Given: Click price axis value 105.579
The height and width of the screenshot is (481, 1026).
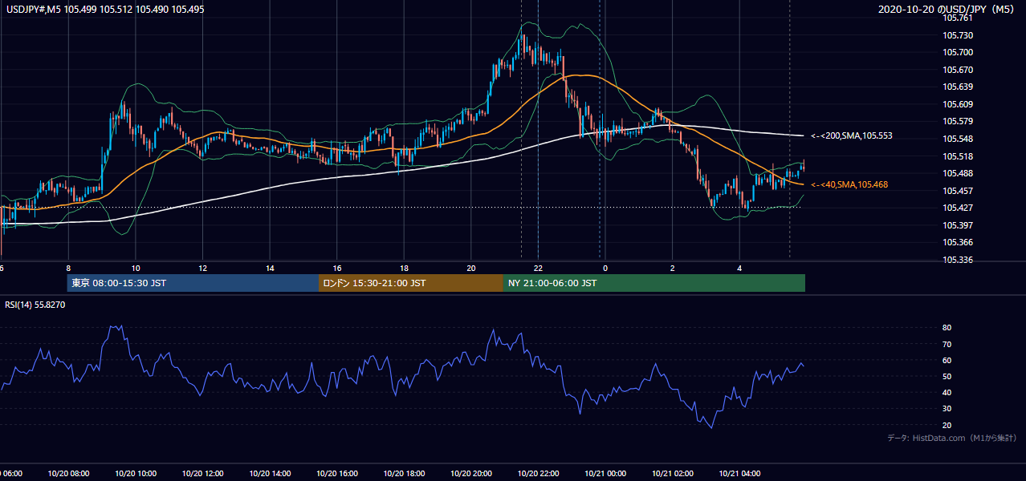Looking at the screenshot, I should click(x=957, y=122).
